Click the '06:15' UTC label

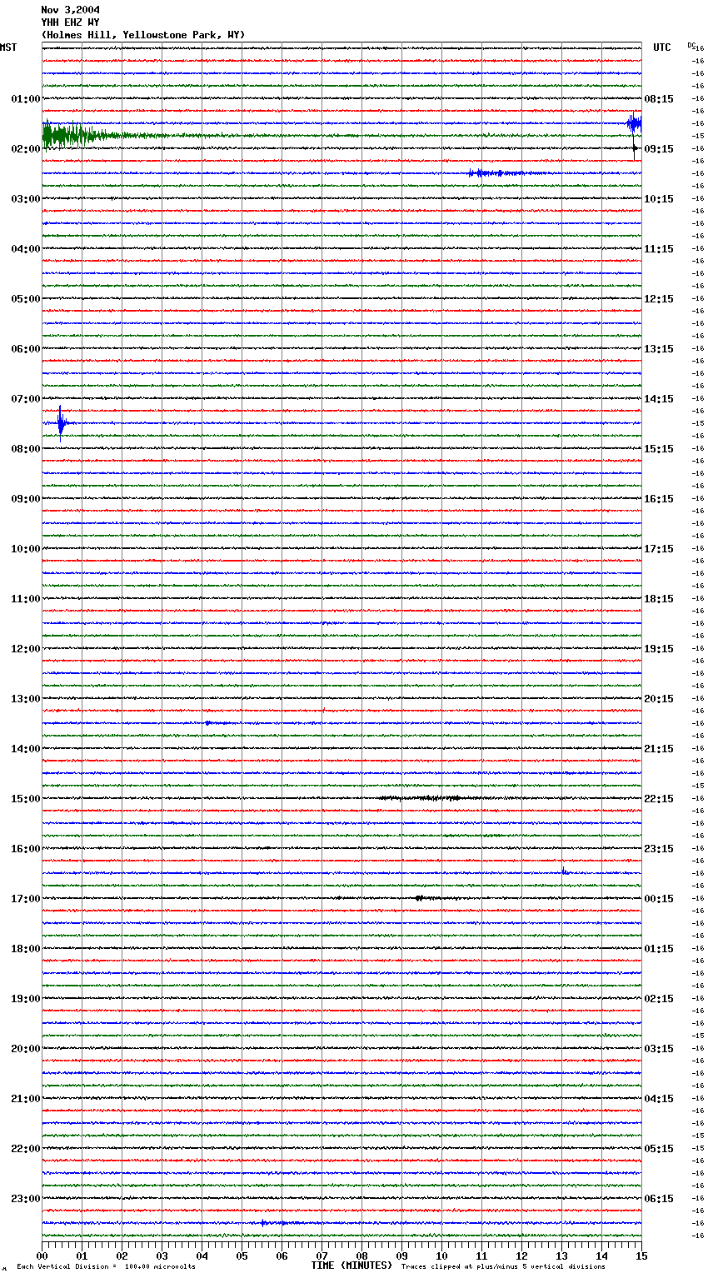tap(659, 1199)
